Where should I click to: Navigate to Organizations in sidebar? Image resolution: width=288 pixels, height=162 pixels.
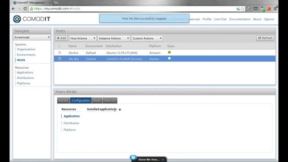tap(26, 49)
